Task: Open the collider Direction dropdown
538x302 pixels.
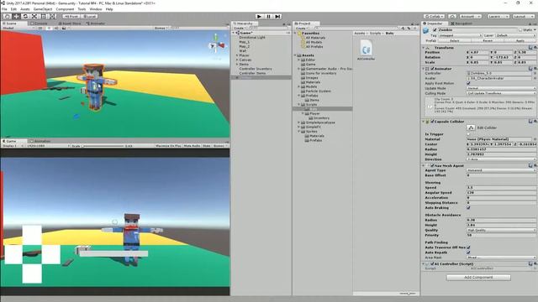Action: tap(501, 159)
